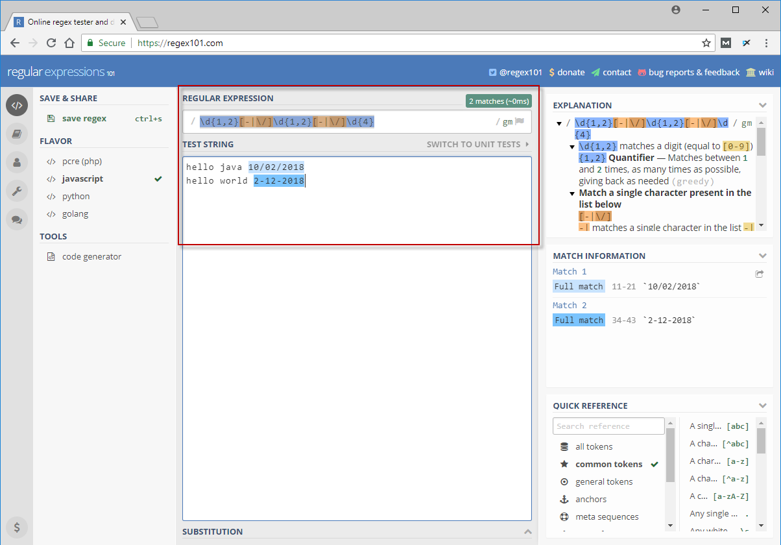
Task: Click Switch to Unit Tests
Action: click(478, 145)
